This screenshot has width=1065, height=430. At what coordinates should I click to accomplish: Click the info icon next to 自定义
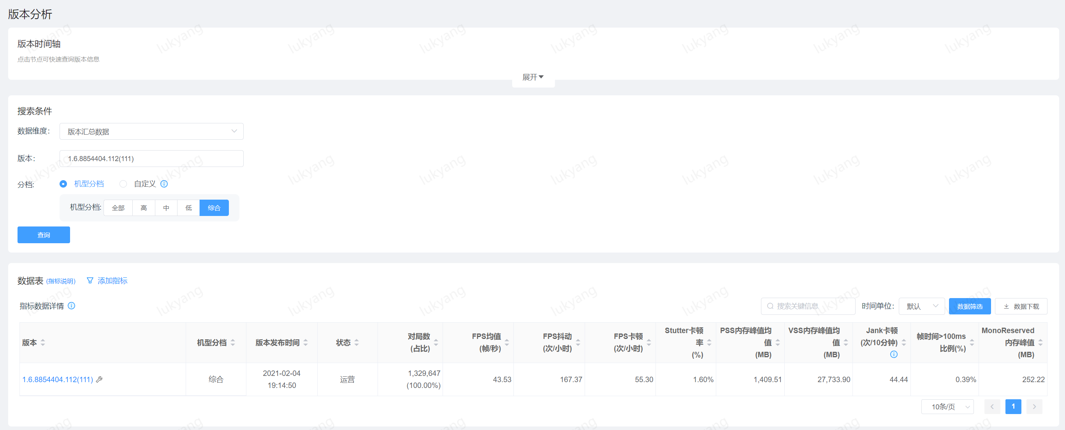click(164, 184)
